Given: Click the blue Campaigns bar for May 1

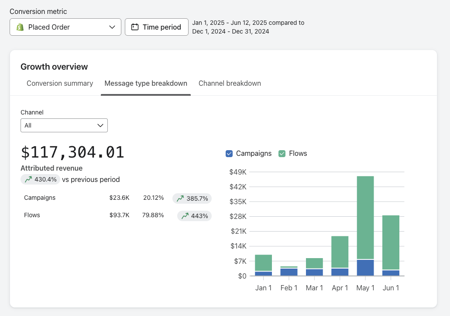Looking at the screenshot, I should (x=365, y=268).
